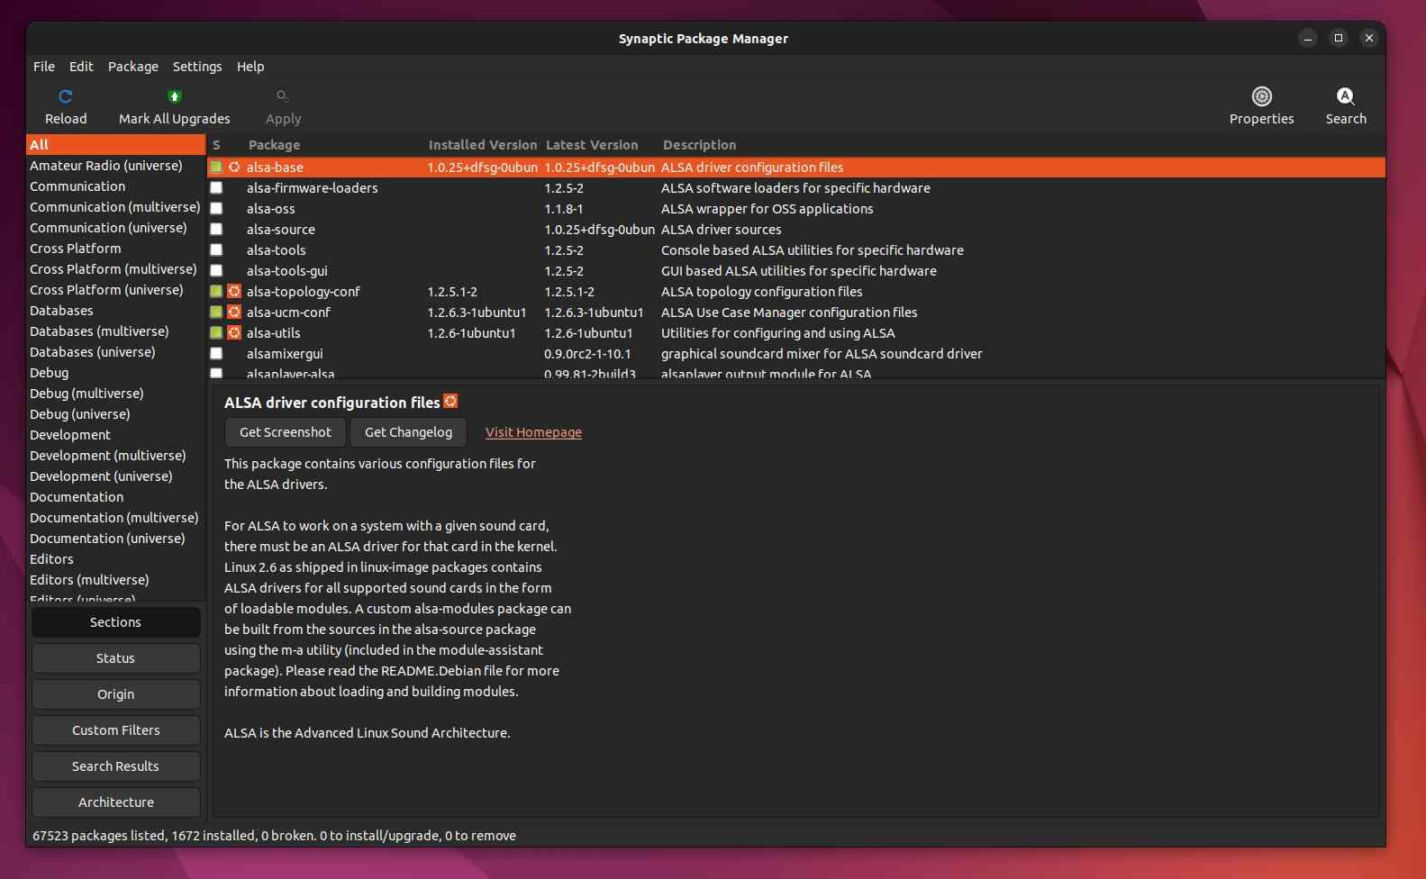Screen dimensions: 1426x879
Task: Switch the filter view to Architecture
Action: click(x=116, y=802)
